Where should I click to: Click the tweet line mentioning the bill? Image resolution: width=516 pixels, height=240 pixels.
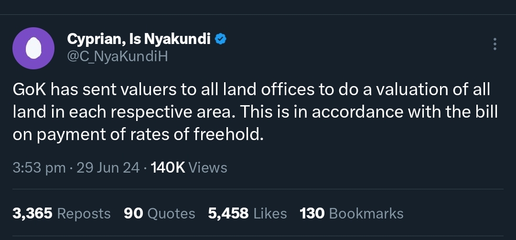coord(255,112)
